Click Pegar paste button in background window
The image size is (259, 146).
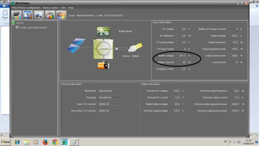(5, 15)
